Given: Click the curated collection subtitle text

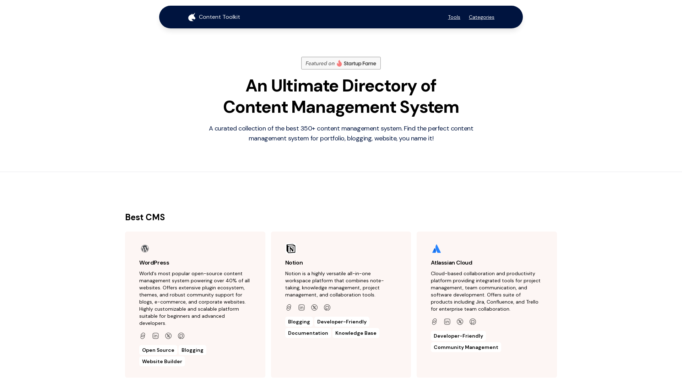Looking at the screenshot, I should [341, 133].
